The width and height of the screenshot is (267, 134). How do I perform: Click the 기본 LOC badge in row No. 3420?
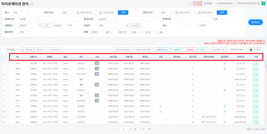tap(97, 85)
